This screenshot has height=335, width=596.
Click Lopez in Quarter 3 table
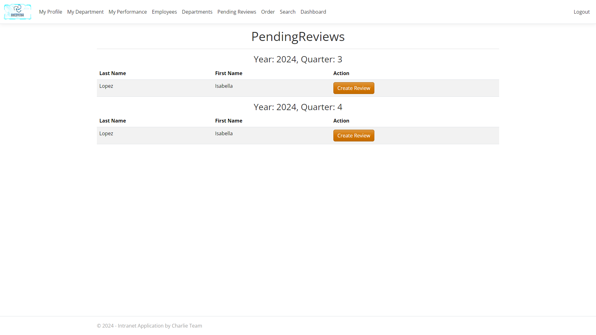tap(106, 86)
